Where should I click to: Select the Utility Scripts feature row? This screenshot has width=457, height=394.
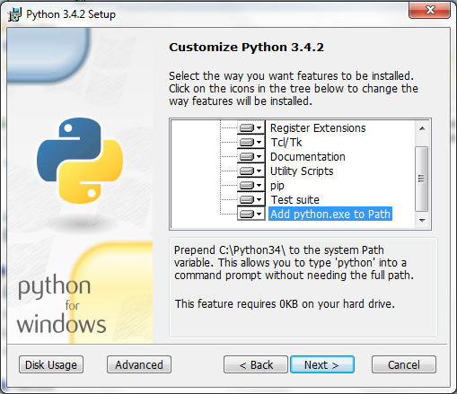[302, 171]
